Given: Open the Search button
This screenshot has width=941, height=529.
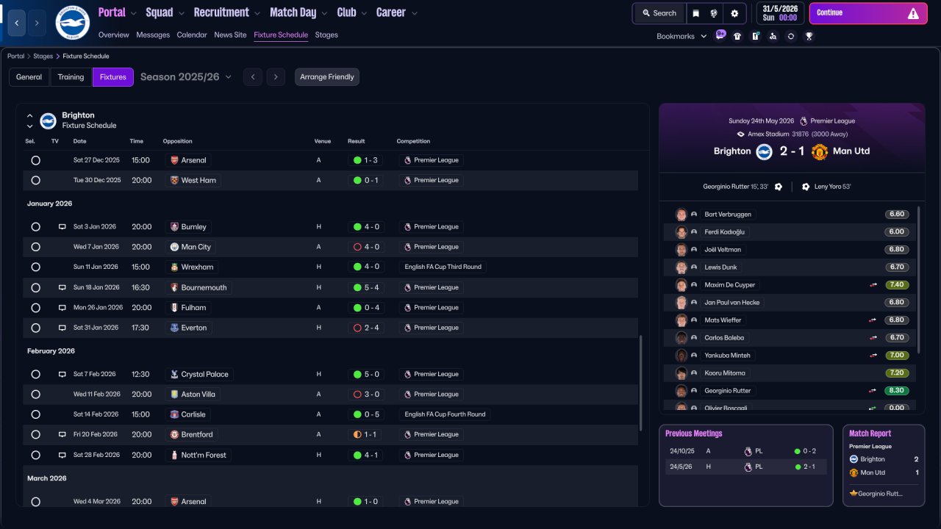Looking at the screenshot, I should (659, 13).
